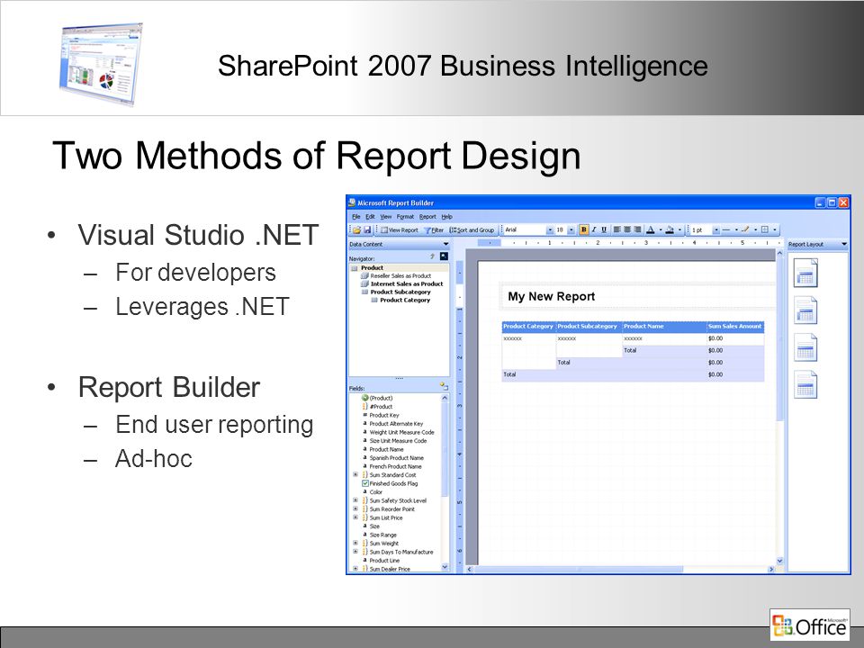864x648 pixels.
Task: Click the border line style icon
Action: click(x=725, y=229)
